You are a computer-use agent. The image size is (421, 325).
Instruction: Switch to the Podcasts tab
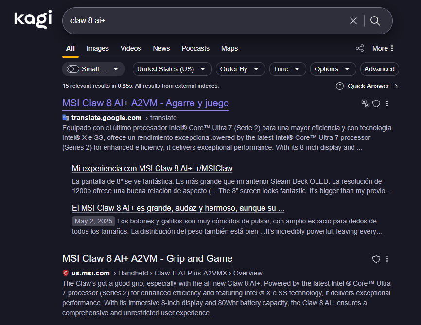(195, 48)
